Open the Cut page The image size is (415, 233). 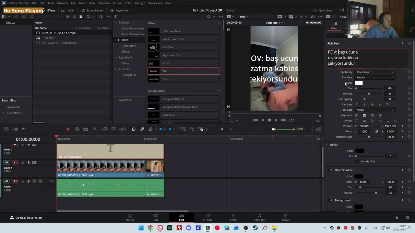(x=156, y=217)
